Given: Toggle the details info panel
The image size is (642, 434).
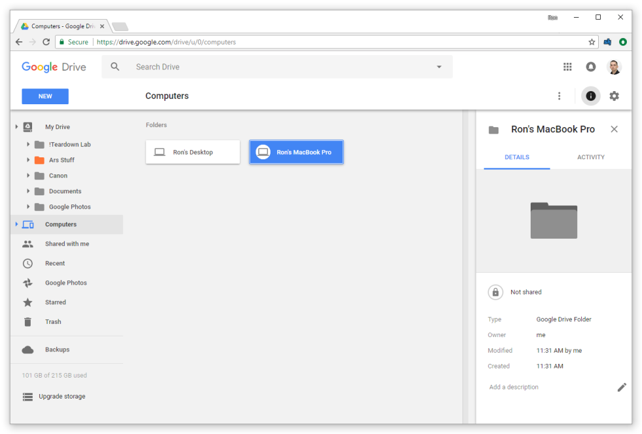Looking at the screenshot, I should [590, 96].
